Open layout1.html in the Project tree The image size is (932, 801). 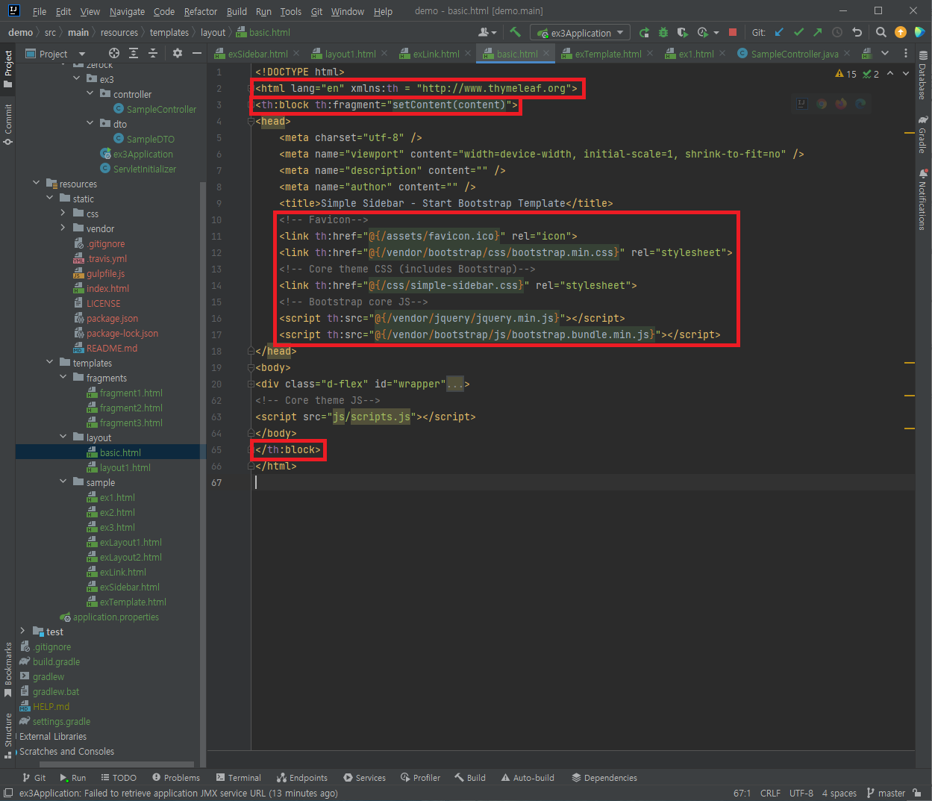(125, 467)
